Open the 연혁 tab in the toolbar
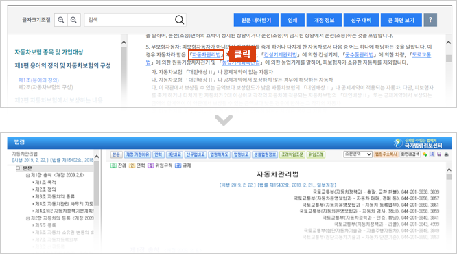This screenshot has width=457, height=254. tap(159, 154)
